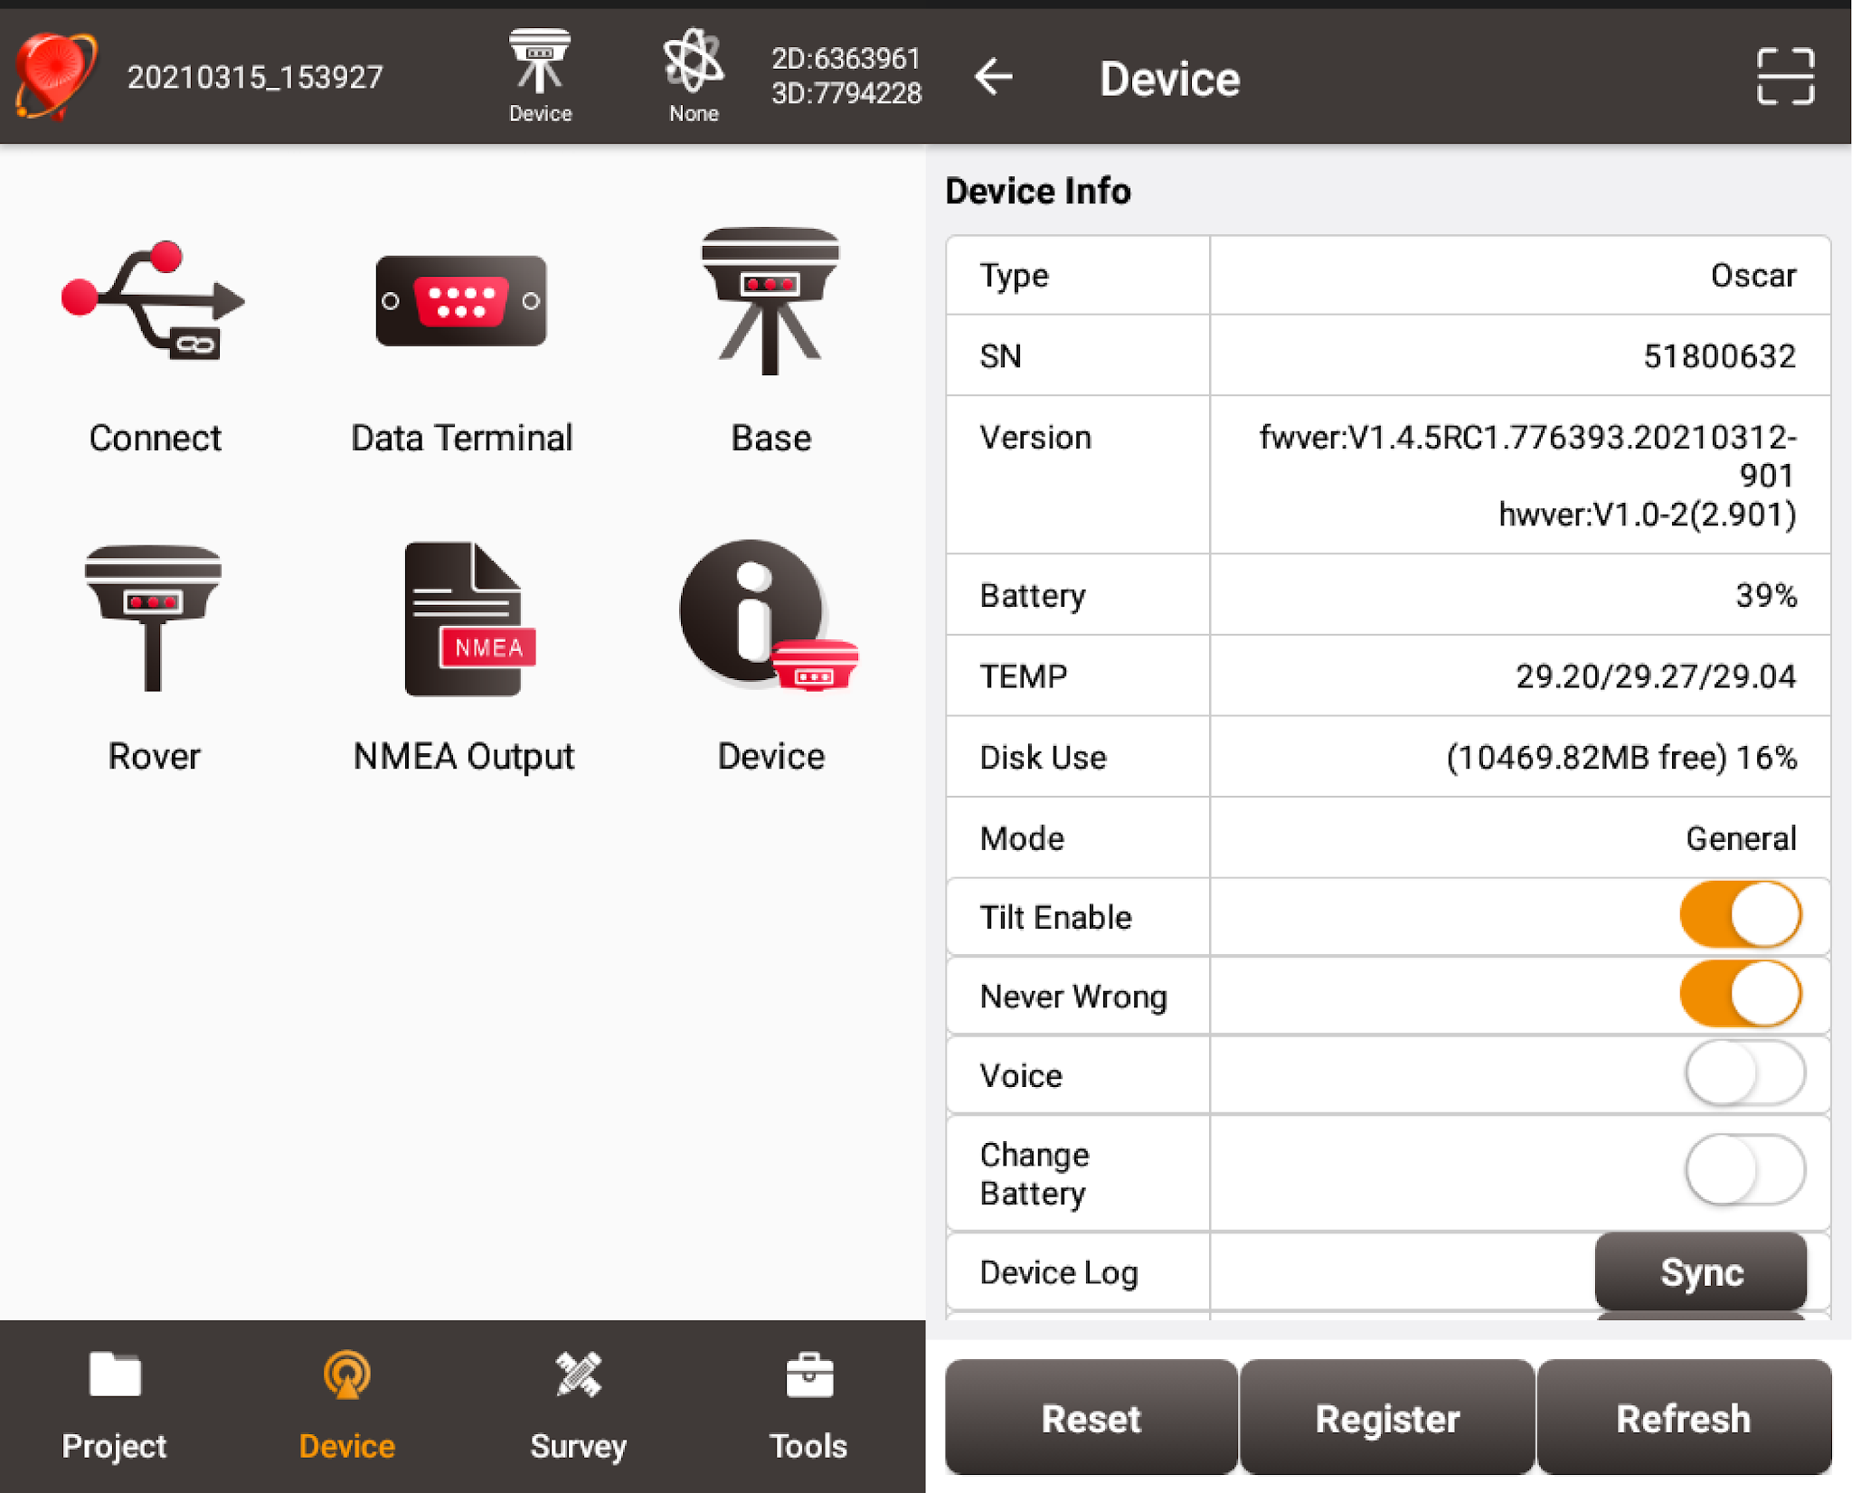Enable the Voice toggle

click(1744, 1073)
